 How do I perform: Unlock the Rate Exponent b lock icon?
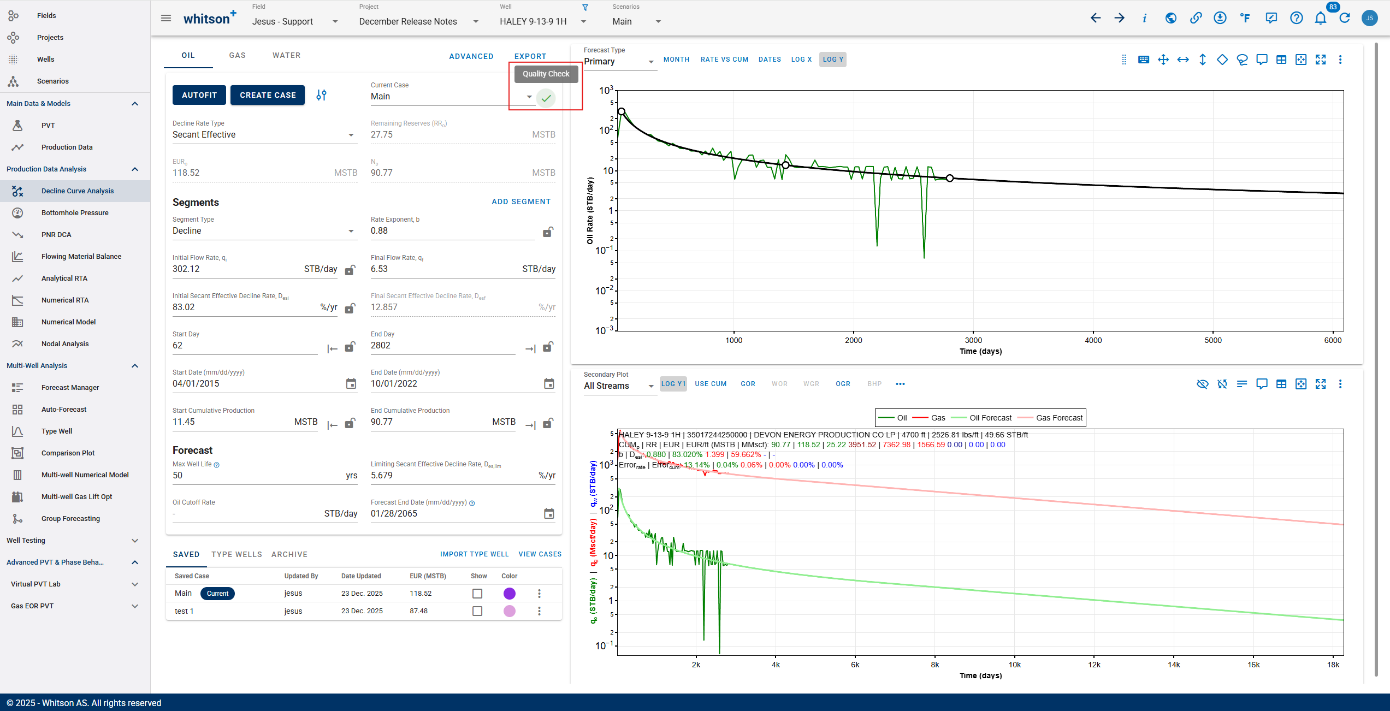pos(548,232)
